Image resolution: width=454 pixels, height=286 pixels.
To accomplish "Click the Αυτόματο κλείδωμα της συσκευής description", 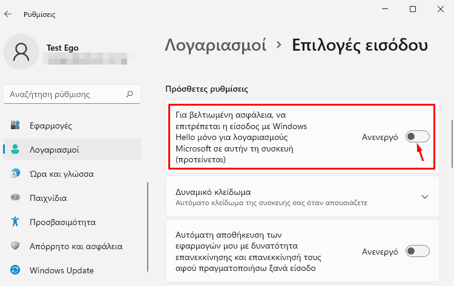I will click(x=271, y=203).
